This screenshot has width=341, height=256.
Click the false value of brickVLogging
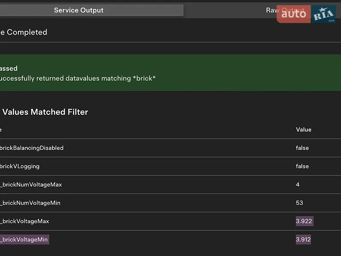(x=302, y=166)
